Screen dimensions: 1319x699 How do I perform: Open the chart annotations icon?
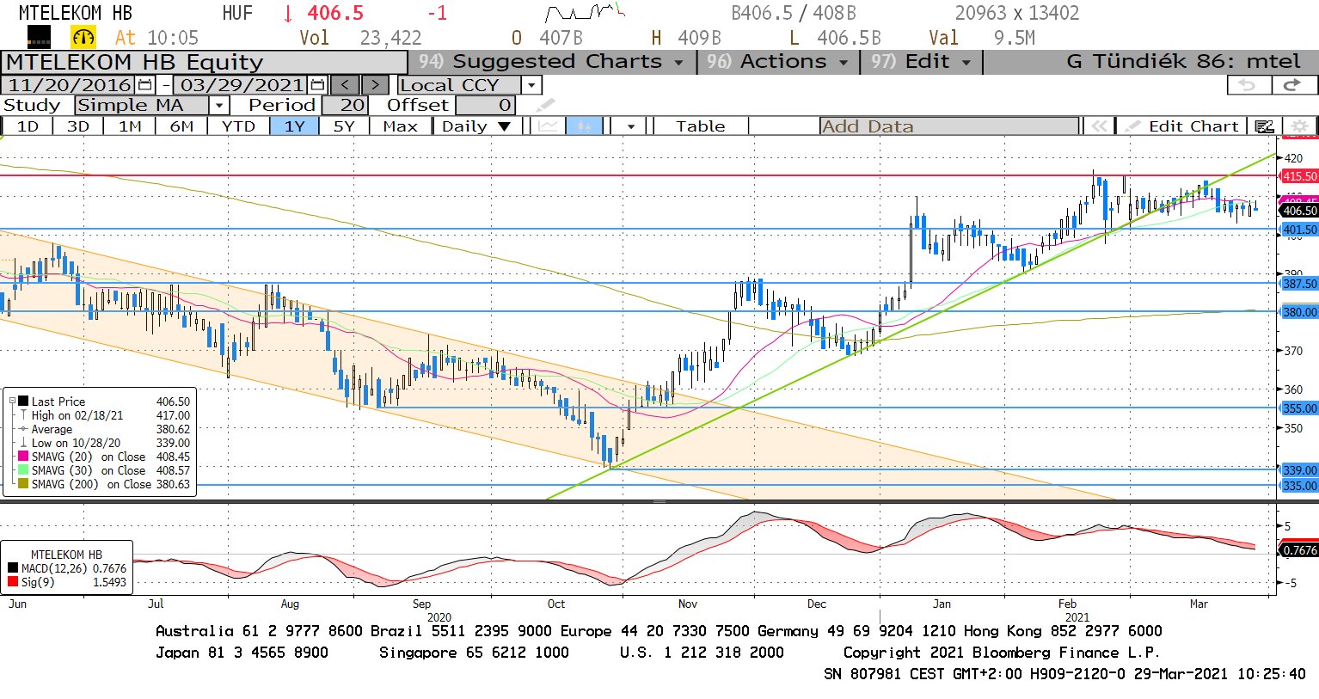1264,126
